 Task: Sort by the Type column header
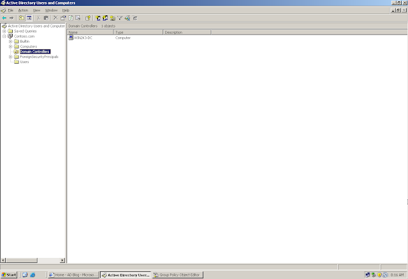[138, 33]
